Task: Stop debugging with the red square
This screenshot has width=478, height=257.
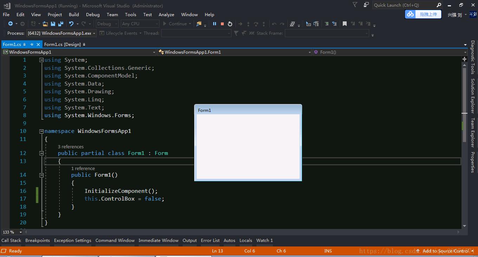Action: pyautogui.click(x=222, y=24)
